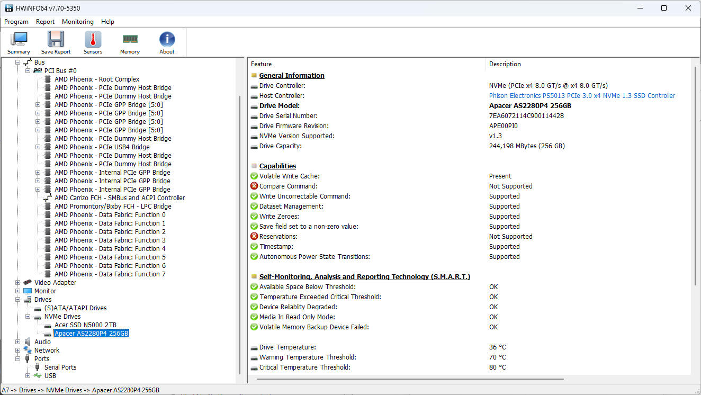This screenshot has width=701, height=395.
Task: Select Acer SSD N5000 2TB drive
Action: 85,325
